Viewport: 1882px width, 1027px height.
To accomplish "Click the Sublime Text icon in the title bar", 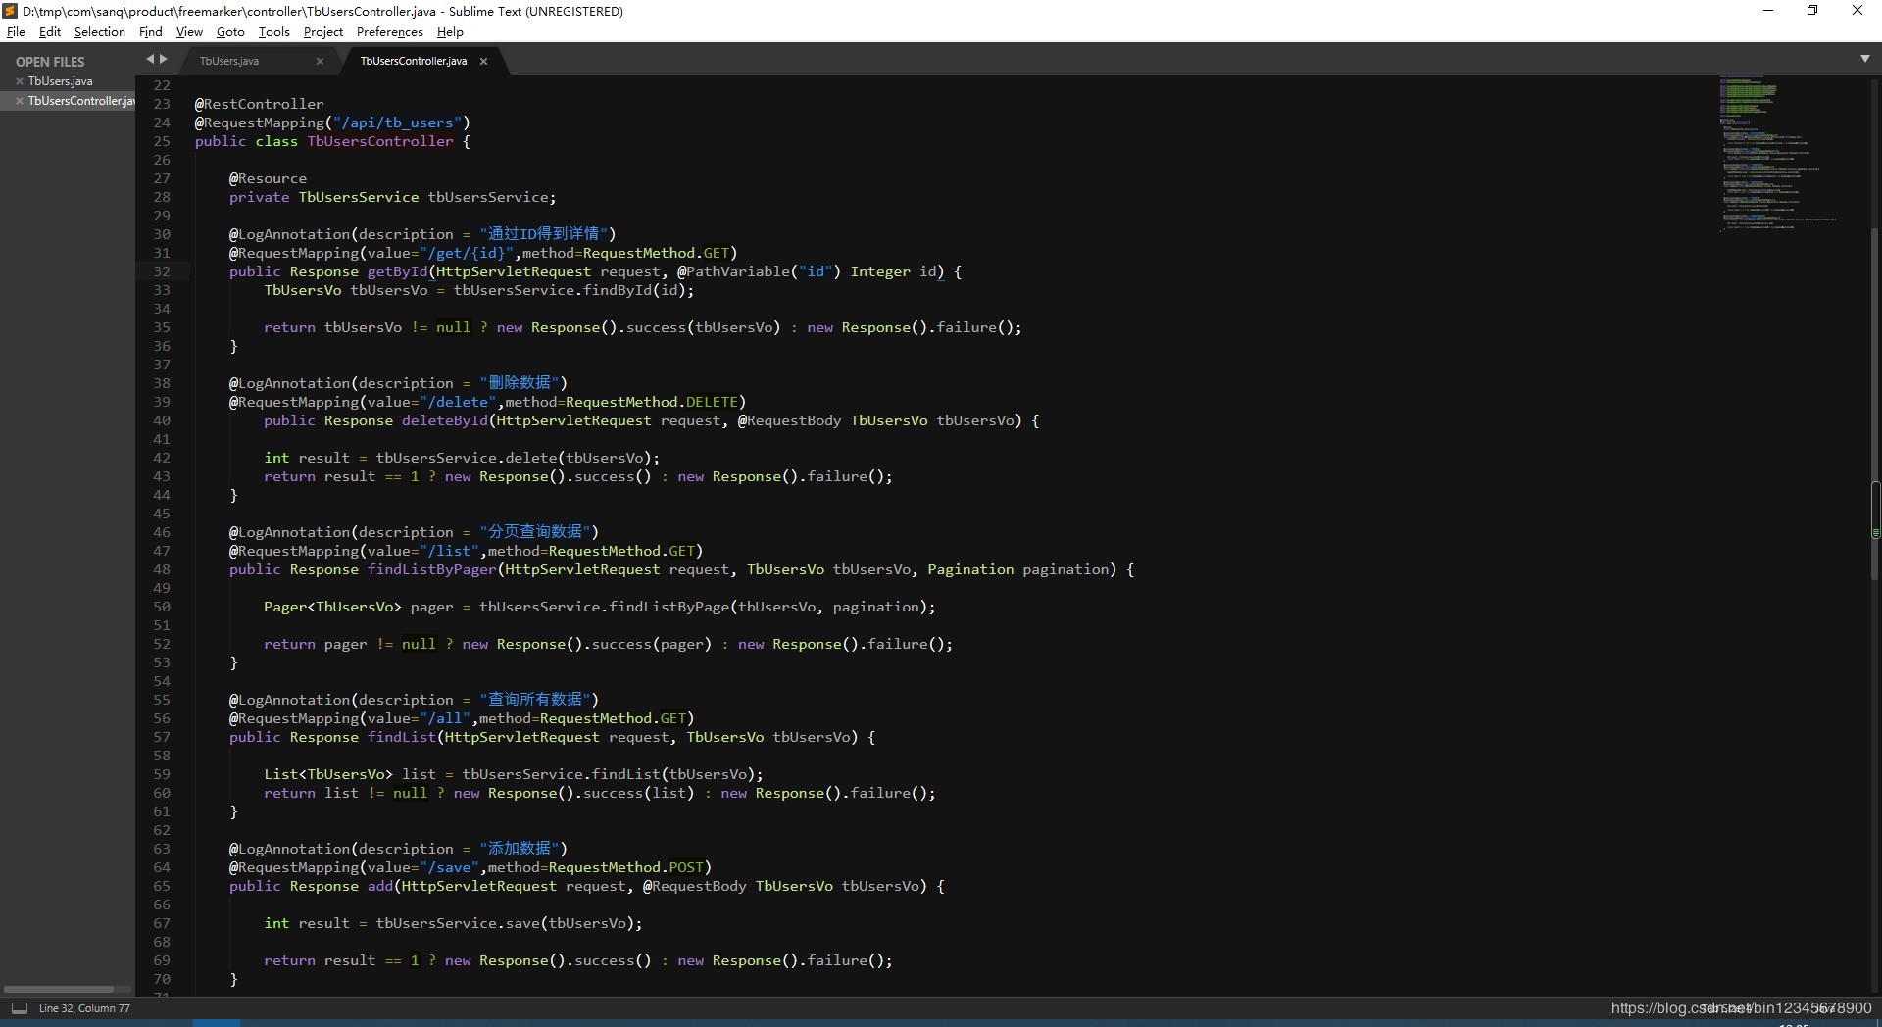I will [x=10, y=11].
